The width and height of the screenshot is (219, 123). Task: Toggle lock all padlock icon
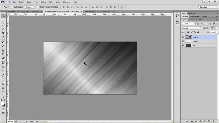coord(198,32)
